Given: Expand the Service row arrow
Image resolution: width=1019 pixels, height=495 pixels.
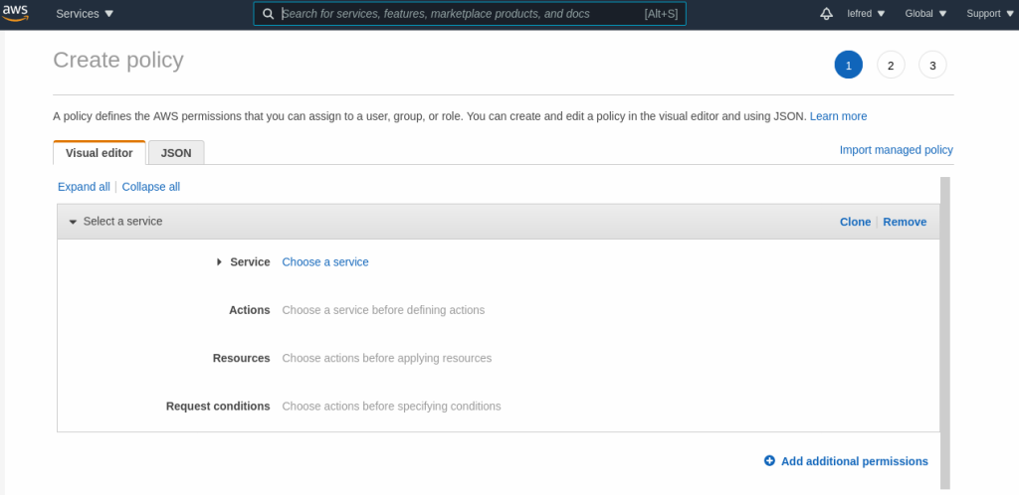Looking at the screenshot, I should [x=219, y=262].
